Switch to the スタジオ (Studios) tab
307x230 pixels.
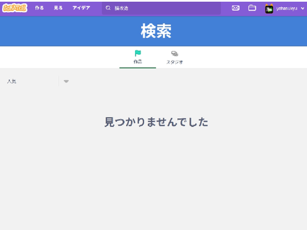pos(175,57)
